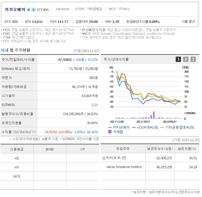The height and width of the screenshot is (197, 202).
Task: Select 72,700원 / 33,950원 value
Action: 83,69
